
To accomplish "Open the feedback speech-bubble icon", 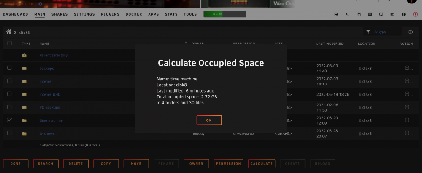I will pyautogui.click(x=370, y=14).
